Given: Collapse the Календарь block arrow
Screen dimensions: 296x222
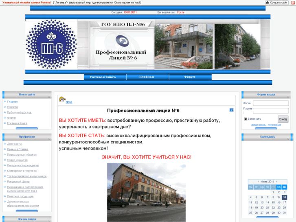Looking at the screenshot, I should click(288, 139).
